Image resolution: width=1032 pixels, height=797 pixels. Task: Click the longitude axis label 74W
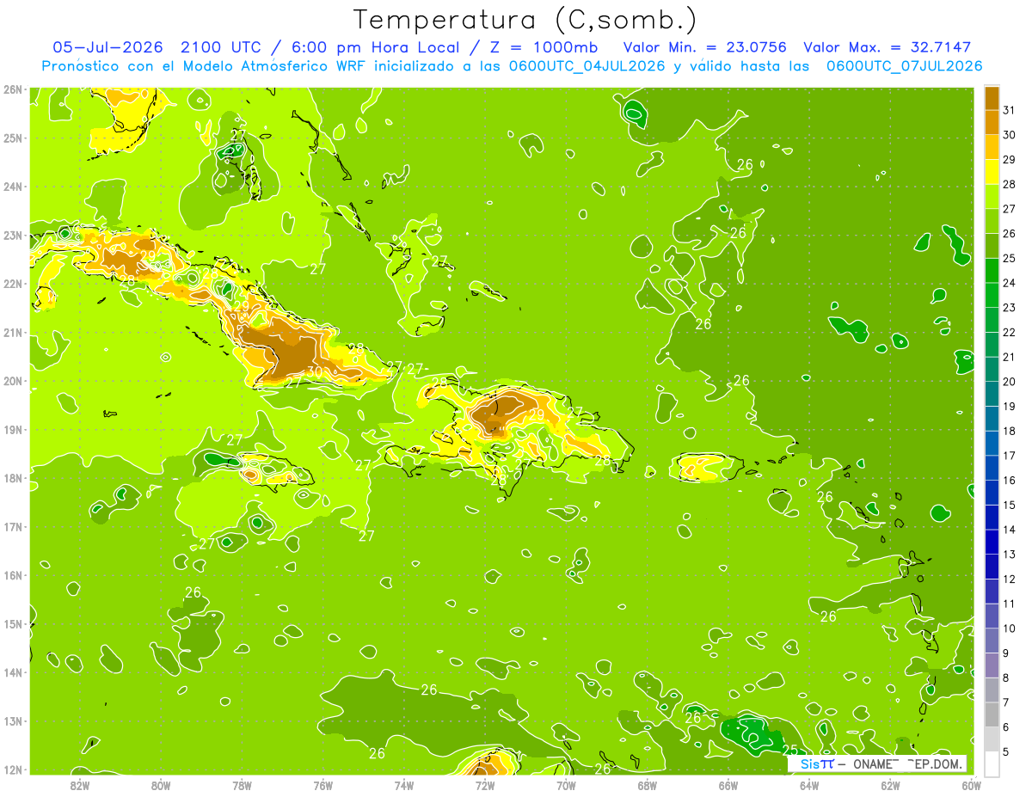pyautogui.click(x=404, y=785)
